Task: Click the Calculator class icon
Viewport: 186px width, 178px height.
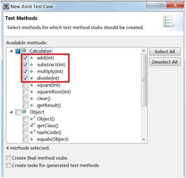Action: point(24,50)
